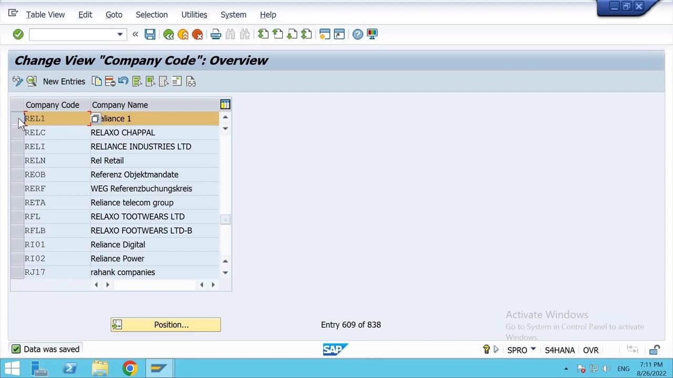The image size is (673, 378).
Task: Open the Utilities menu
Action: 194,15
